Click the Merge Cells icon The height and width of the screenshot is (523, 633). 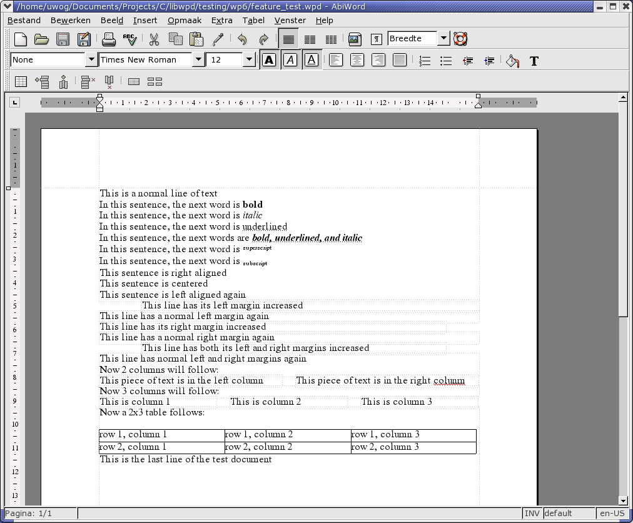click(133, 81)
